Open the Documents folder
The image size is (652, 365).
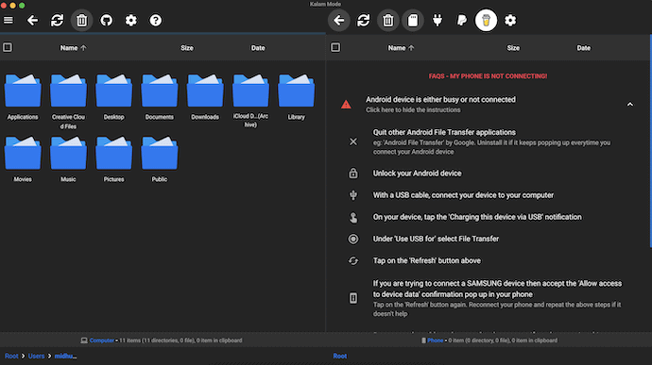point(160,97)
